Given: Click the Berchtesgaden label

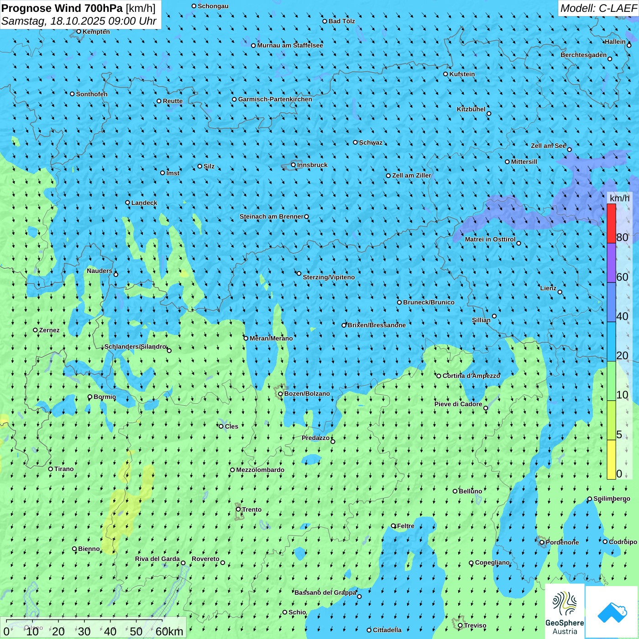Looking at the screenshot, I should 584,55.
